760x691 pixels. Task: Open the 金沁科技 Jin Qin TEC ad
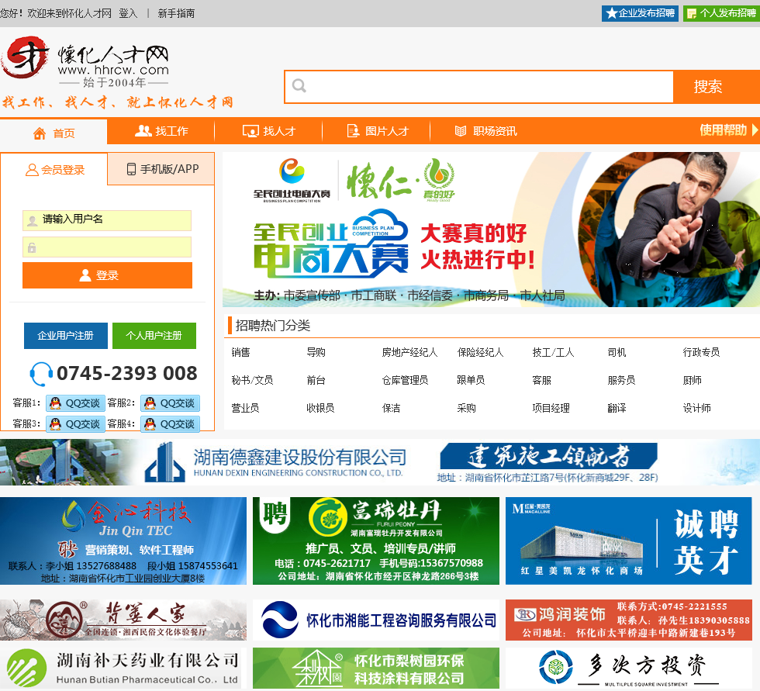tap(123, 541)
